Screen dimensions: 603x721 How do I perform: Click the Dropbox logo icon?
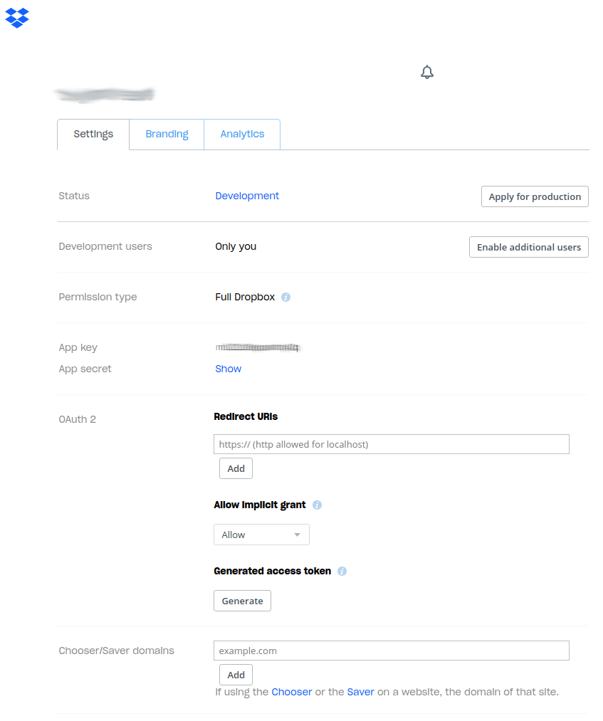pos(16,18)
